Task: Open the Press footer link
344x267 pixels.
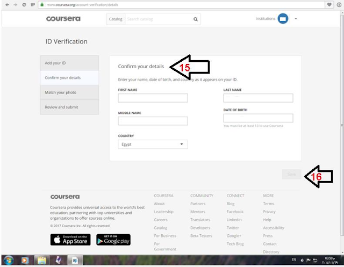Action: coord(268,236)
